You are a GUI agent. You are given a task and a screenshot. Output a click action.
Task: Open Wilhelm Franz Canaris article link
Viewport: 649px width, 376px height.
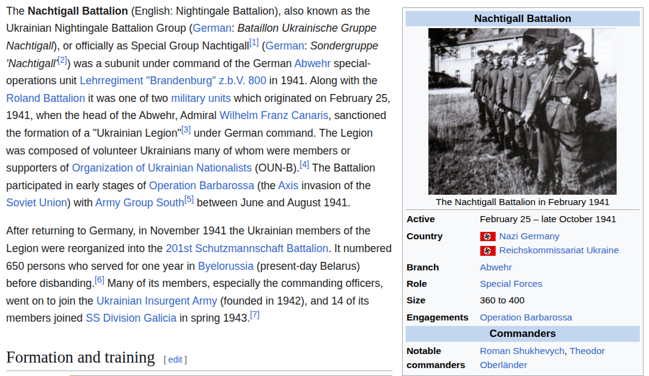pos(274,115)
